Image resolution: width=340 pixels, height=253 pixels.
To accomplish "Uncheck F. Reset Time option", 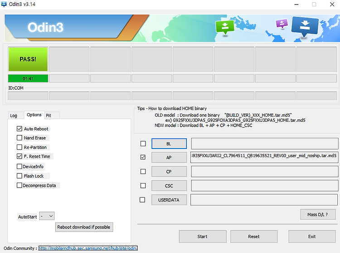I will (x=19, y=156).
